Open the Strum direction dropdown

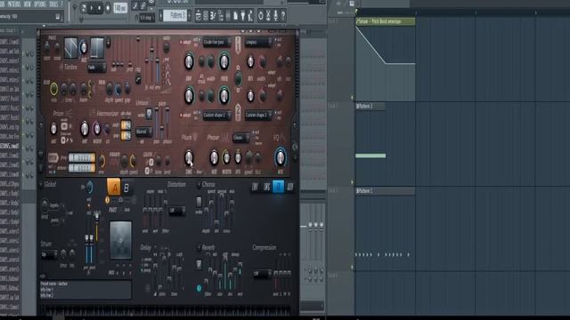coord(49,254)
